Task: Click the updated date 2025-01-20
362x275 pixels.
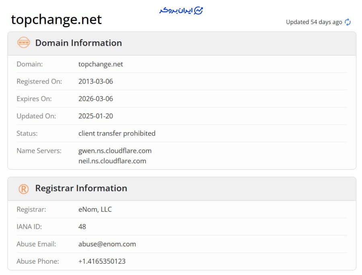Action: tap(96, 116)
